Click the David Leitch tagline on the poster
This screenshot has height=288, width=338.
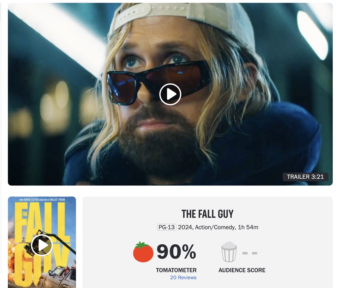pyautogui.click(x=42, y=200)
